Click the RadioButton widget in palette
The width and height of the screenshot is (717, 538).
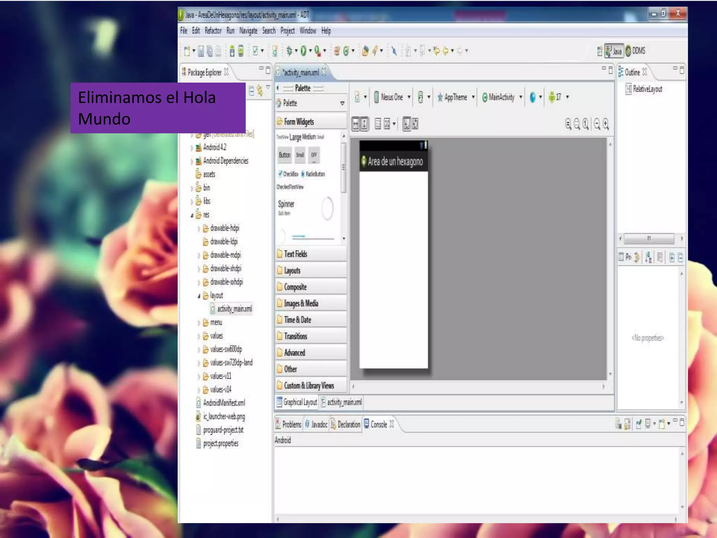(x=313, y=174)
